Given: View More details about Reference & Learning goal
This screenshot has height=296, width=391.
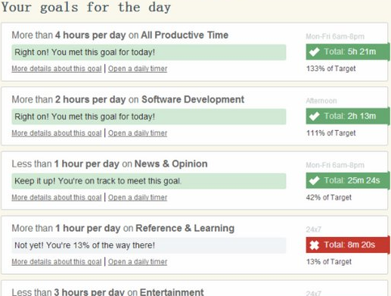Looking at the screenshot, I should click(x=57, y=262).
